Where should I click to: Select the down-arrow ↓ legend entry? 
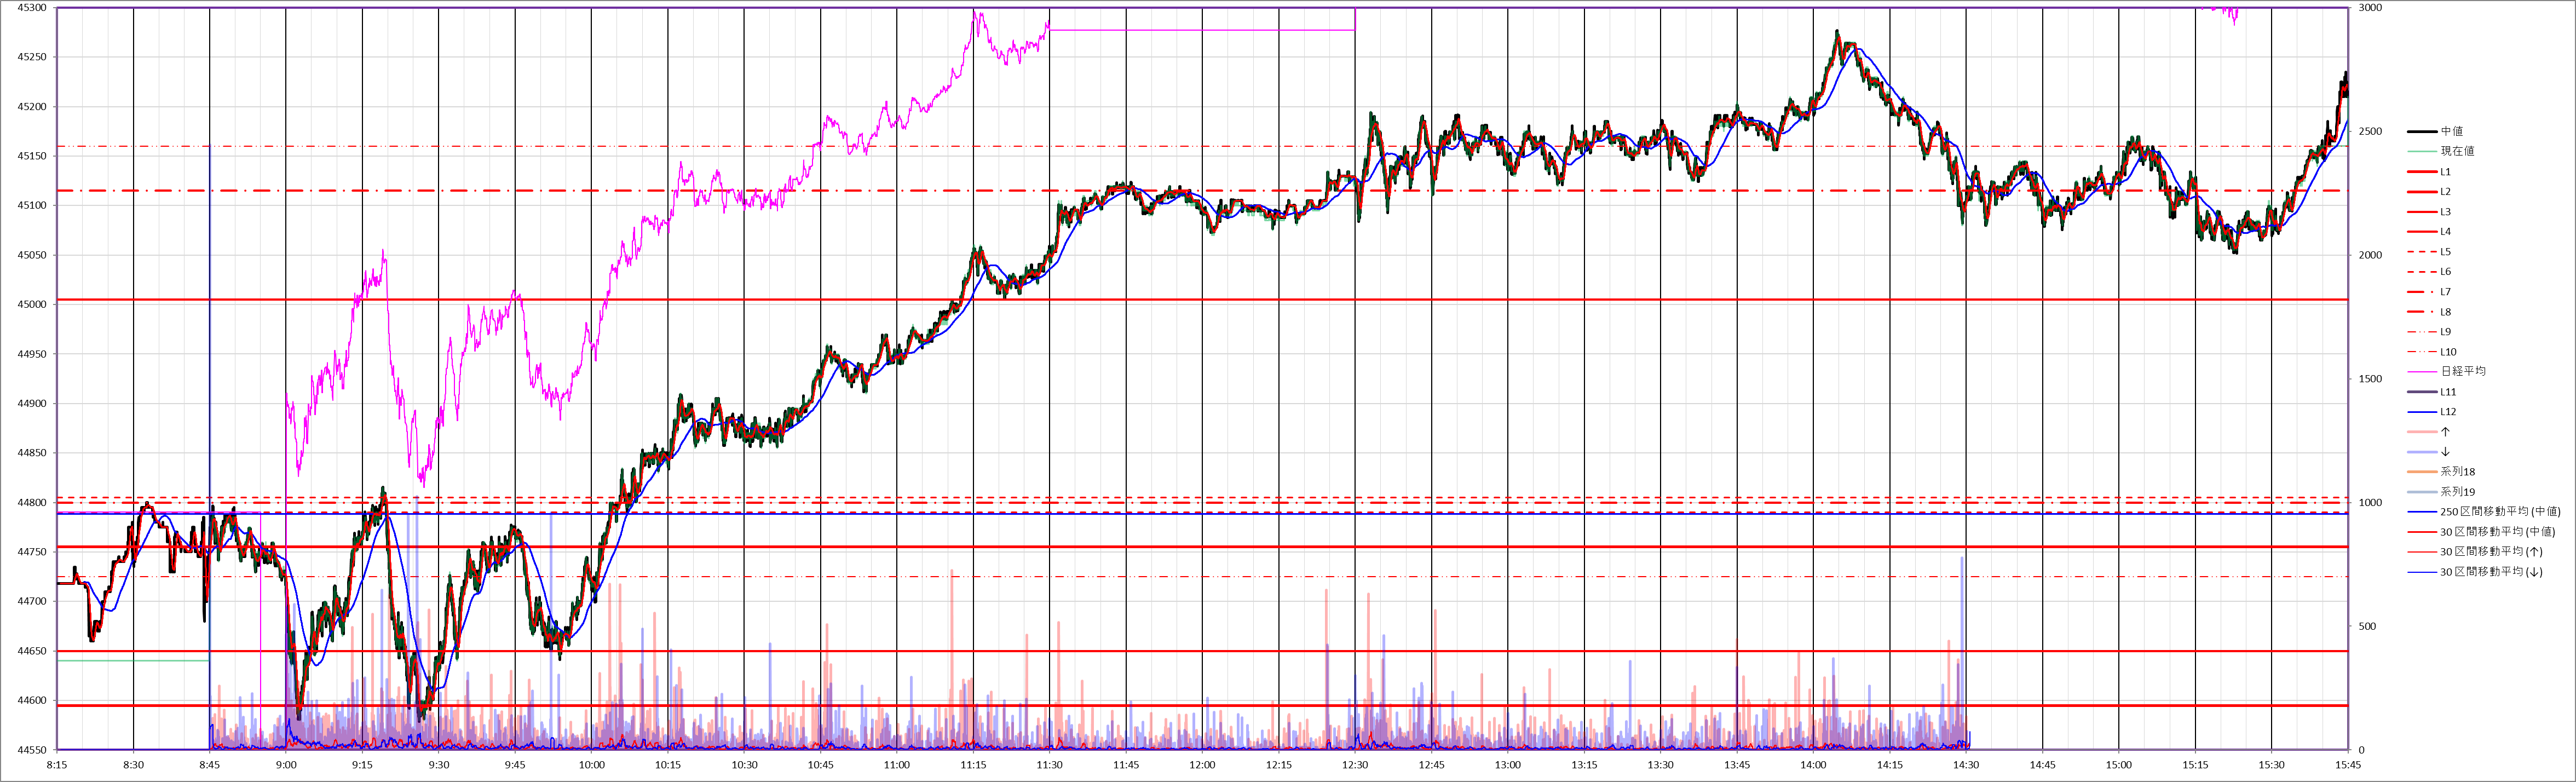pos(2445,452)
